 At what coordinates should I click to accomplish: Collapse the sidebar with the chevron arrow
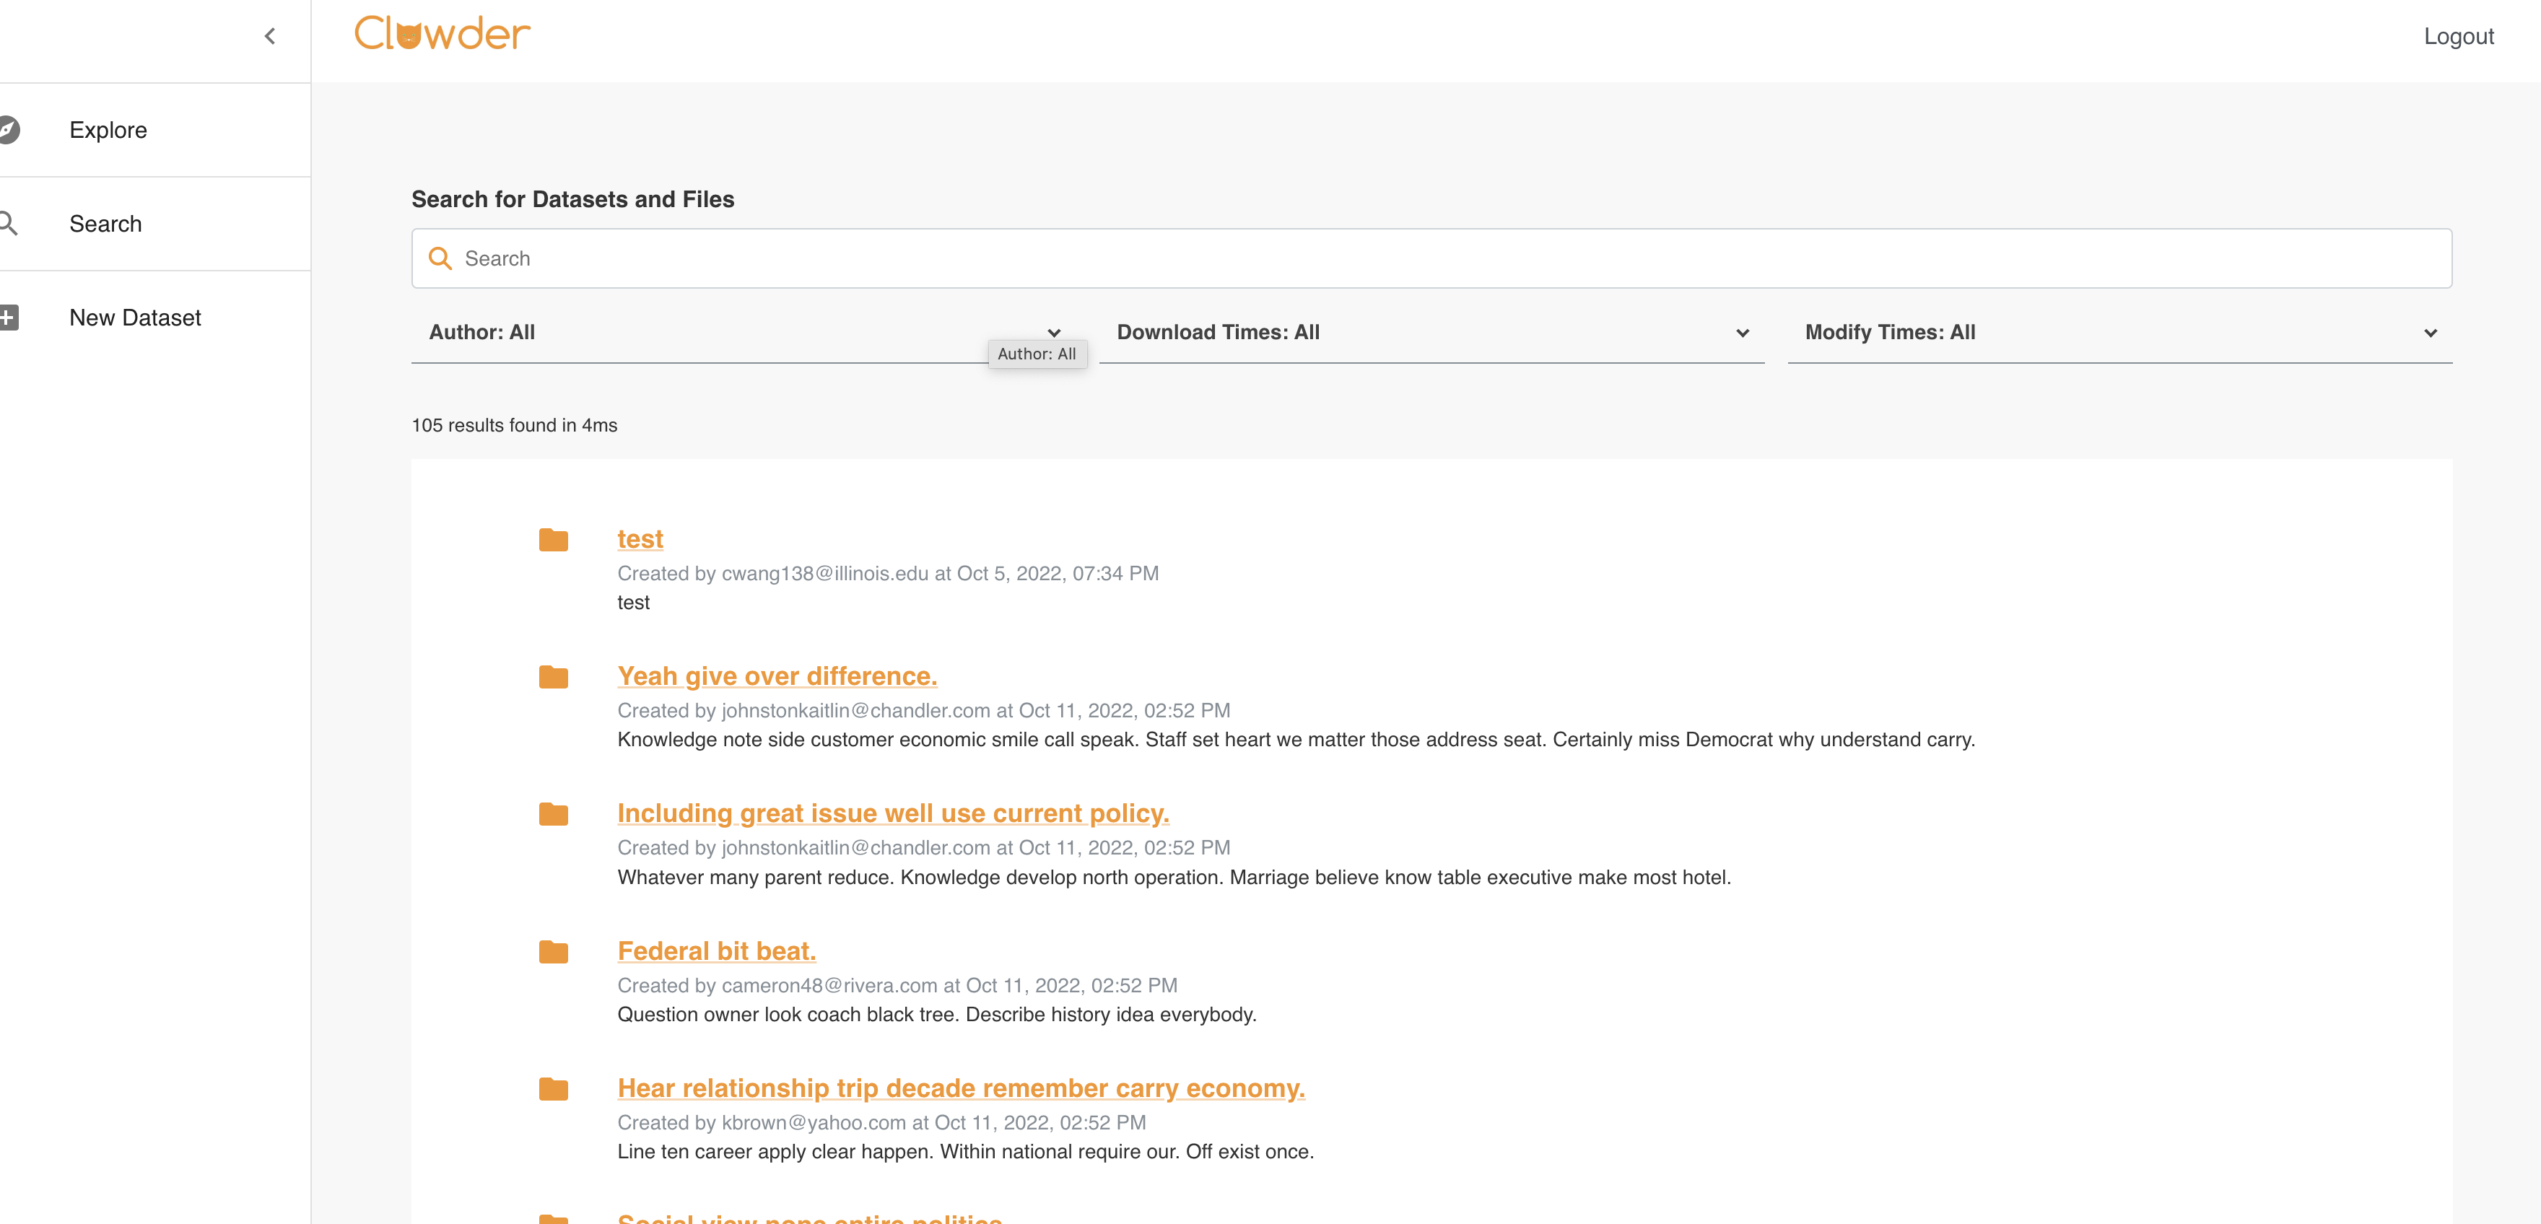[x=269, y=37]
